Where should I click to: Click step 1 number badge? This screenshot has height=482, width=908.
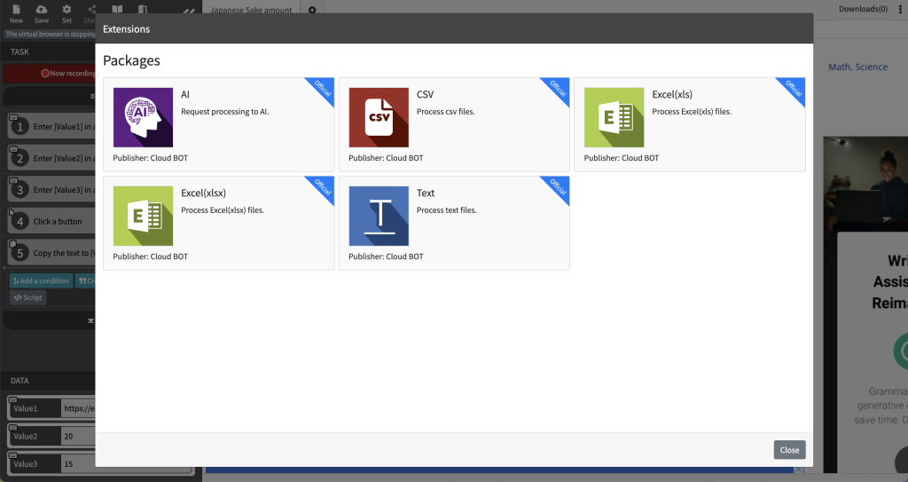coord(20,126)
